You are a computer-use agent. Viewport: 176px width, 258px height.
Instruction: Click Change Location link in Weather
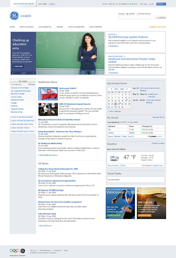click(x=158, y=143)
